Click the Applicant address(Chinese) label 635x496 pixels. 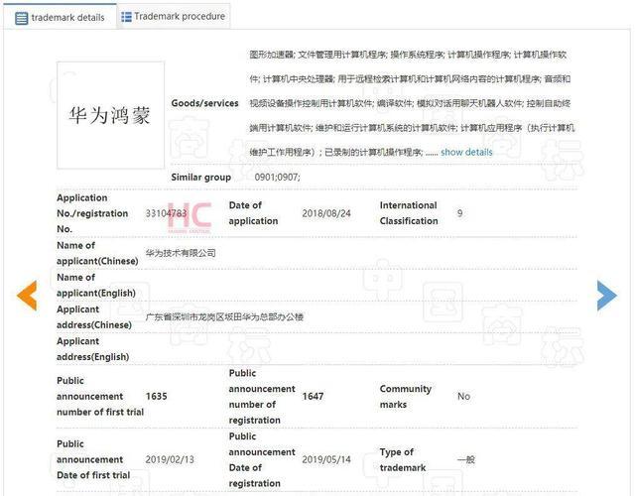click(x=94, y=317)
